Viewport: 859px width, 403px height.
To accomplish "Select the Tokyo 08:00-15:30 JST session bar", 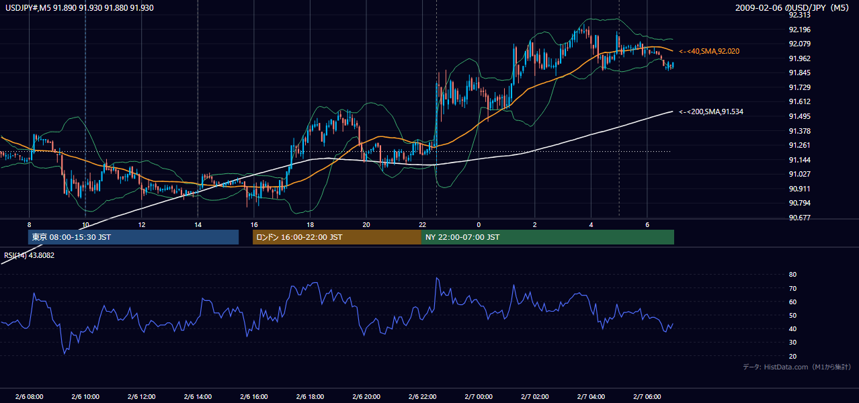I will tap(133, 237).
